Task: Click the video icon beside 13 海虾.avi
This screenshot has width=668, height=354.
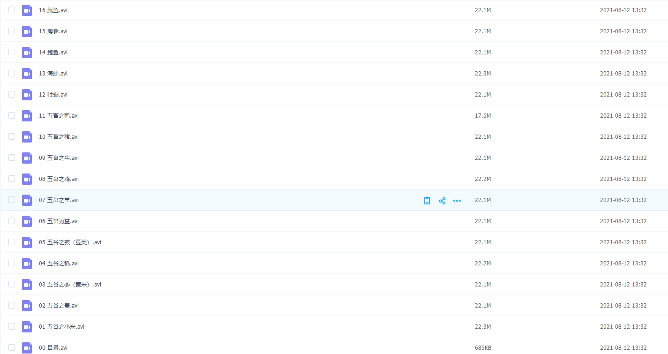Action: [27, 74]
